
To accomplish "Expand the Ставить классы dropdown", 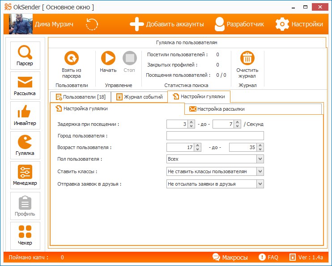I will point(260,171).
